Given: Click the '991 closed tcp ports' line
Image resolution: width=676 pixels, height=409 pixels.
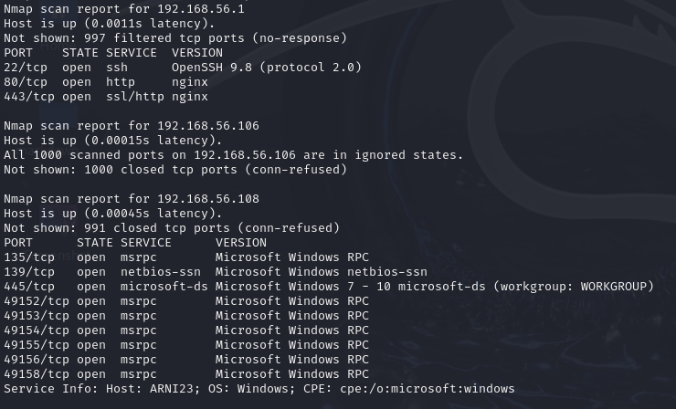Looking at the screenshot, I should click(171, 227).
